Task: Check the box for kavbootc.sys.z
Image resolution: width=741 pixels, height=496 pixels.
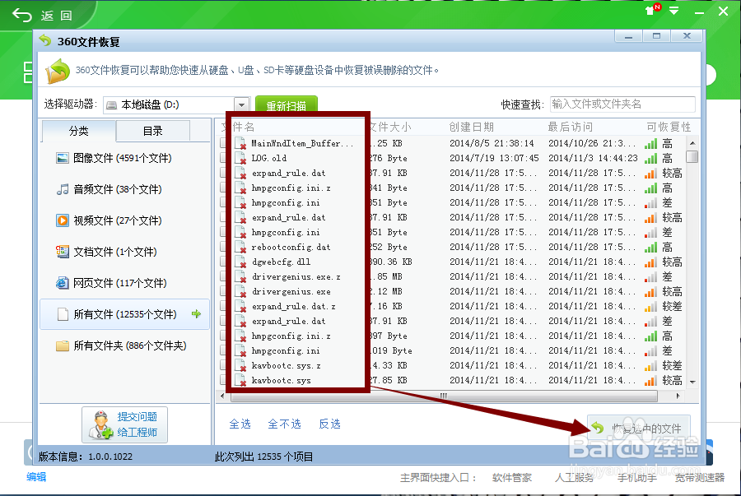Action: tap(222, 365)
